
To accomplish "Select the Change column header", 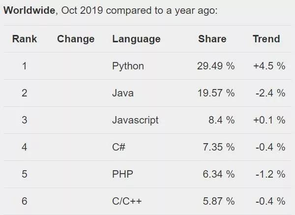I will (x=76, y=39).
